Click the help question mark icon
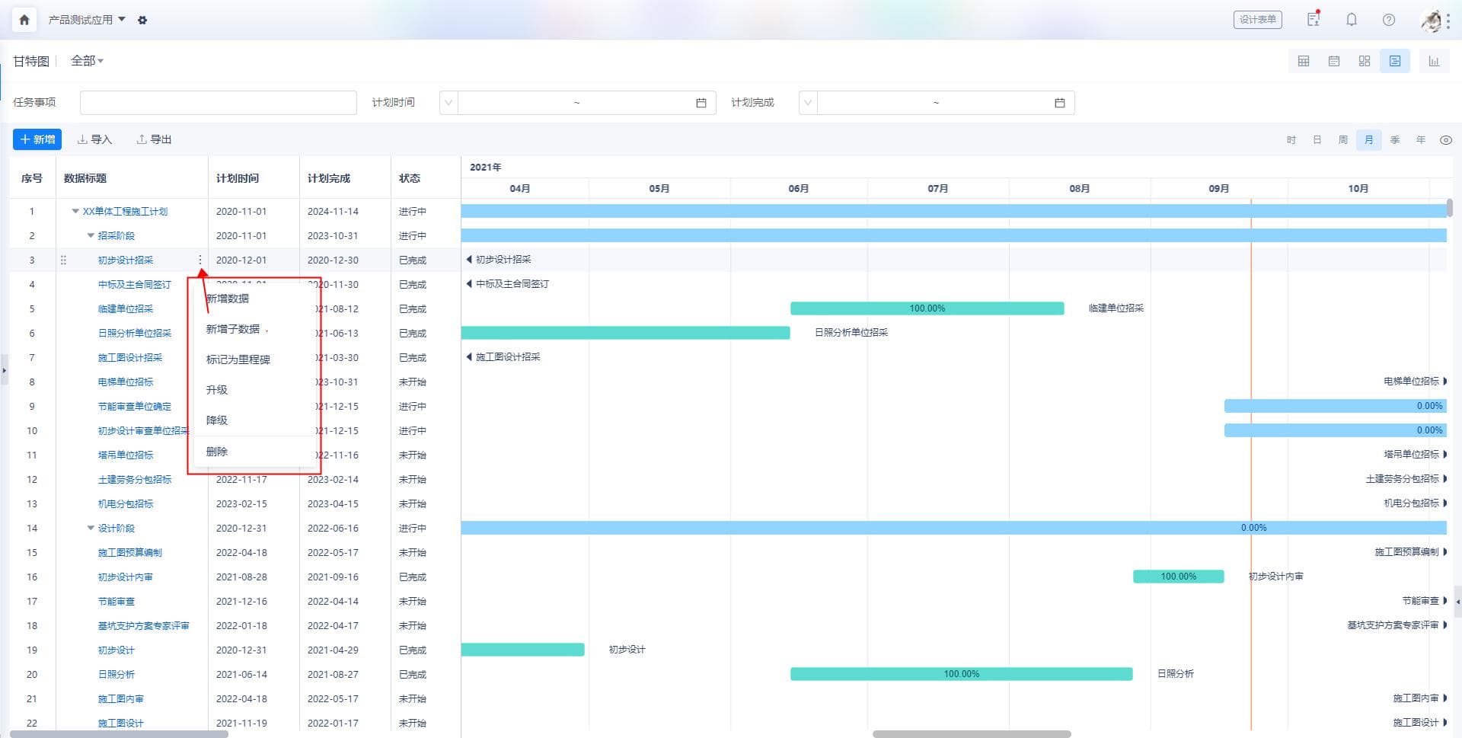1462x738 pixels. pos(1388,20)
